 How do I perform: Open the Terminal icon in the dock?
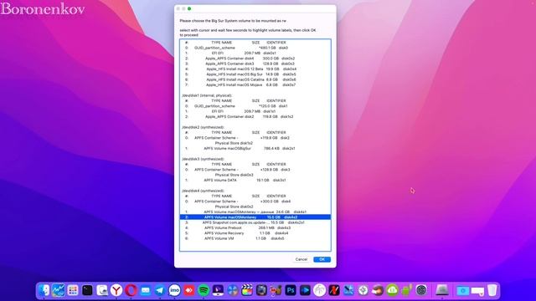(x=87, y=290)
